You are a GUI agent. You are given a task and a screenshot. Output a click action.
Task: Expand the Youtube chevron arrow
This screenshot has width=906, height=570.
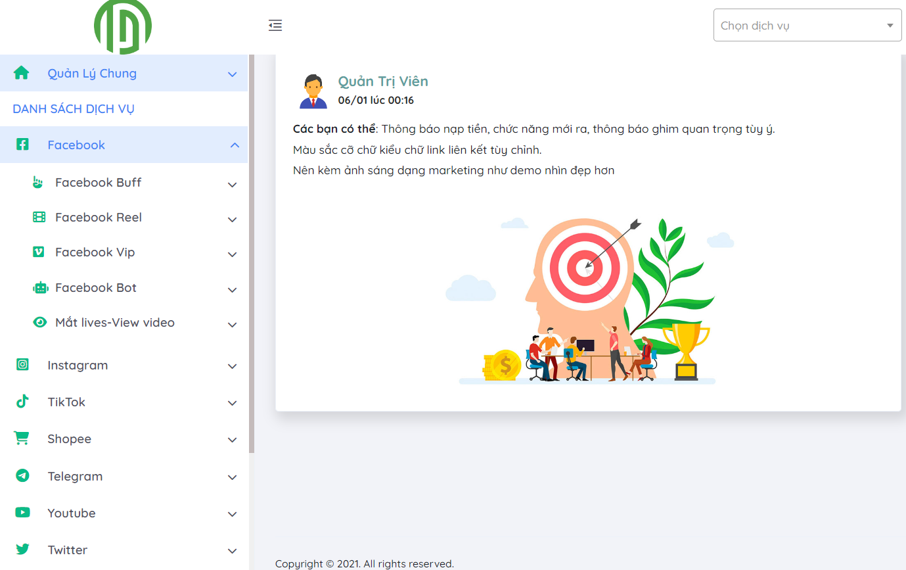(x=232, y=514)
